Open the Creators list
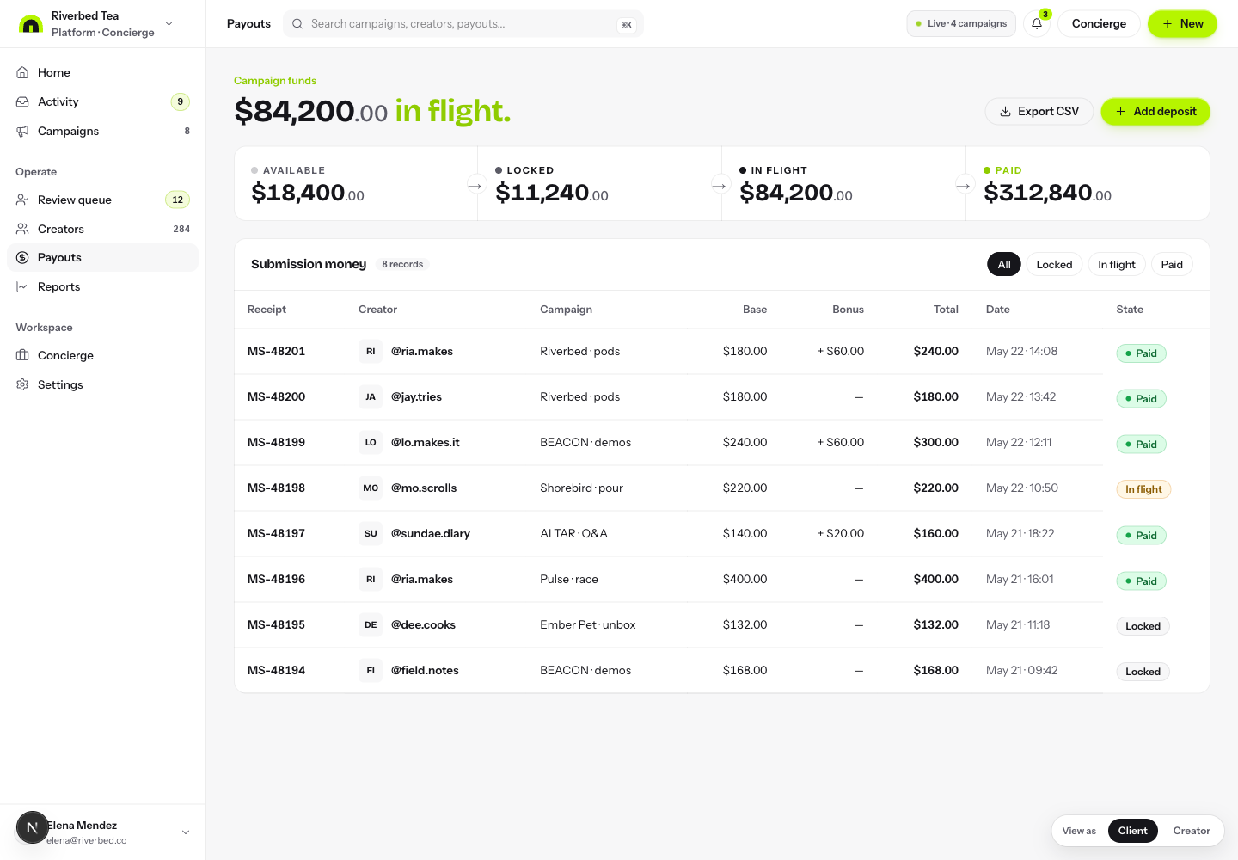The height and width of the screenshot is (860, 1238). (x=102, y=229)
